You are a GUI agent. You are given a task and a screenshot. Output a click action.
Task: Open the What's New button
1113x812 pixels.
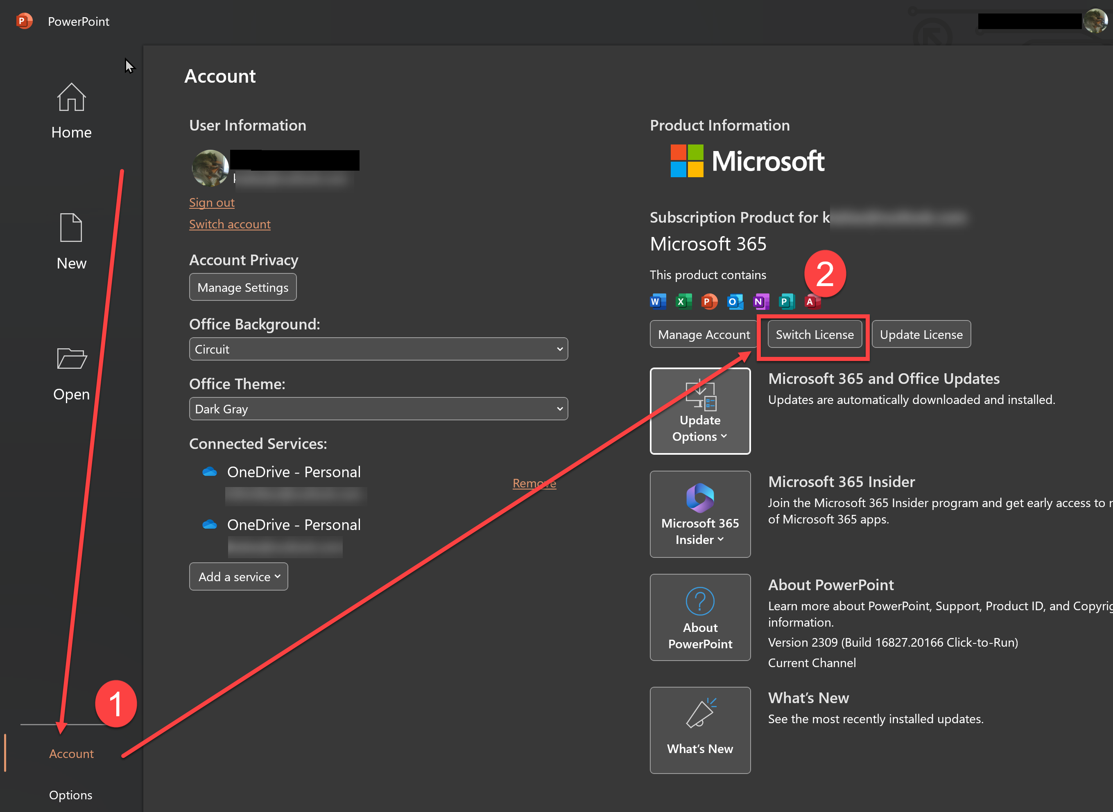(700, 730)
